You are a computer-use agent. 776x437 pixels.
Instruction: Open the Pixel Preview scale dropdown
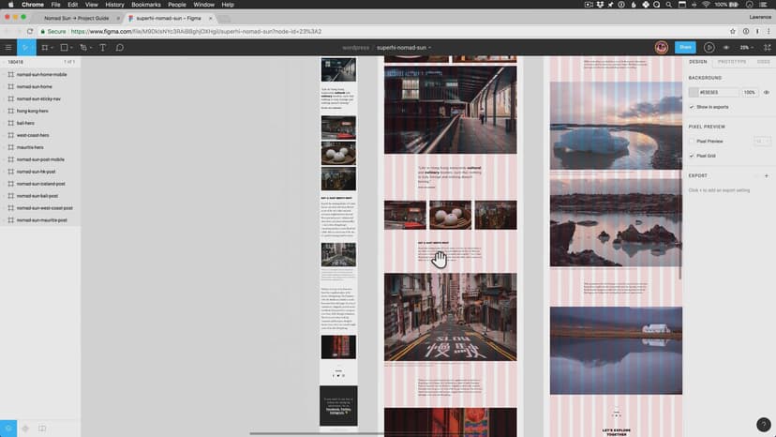point(762,141)
